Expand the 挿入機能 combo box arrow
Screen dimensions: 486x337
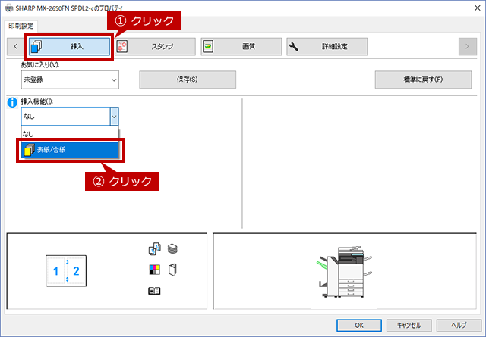click(114, 117)
